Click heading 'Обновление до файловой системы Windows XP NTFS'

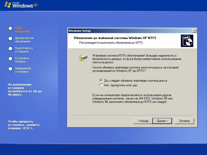[115, 38]
